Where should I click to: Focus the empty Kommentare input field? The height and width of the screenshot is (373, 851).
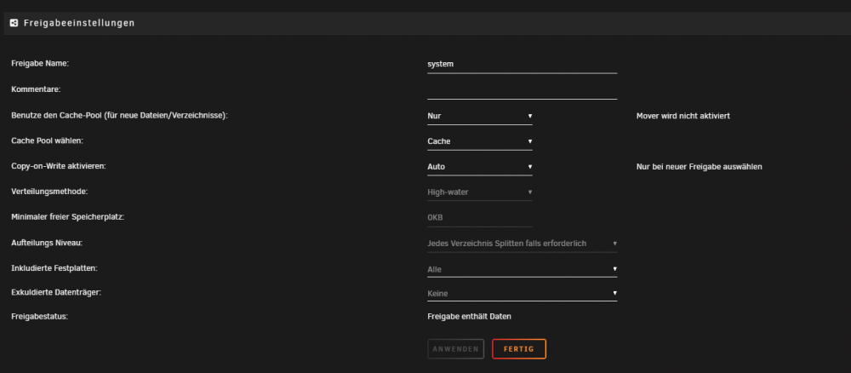[x=523, y=90]
